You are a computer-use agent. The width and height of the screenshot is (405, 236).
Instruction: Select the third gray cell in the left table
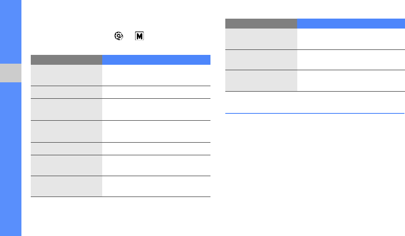[x=66, y=109]
